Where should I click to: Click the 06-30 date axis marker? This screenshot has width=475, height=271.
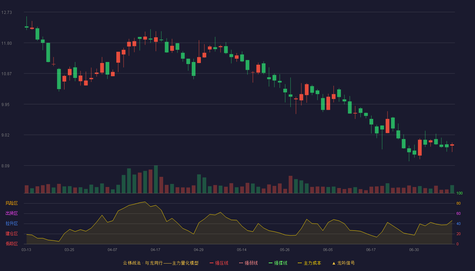(414, 250)
